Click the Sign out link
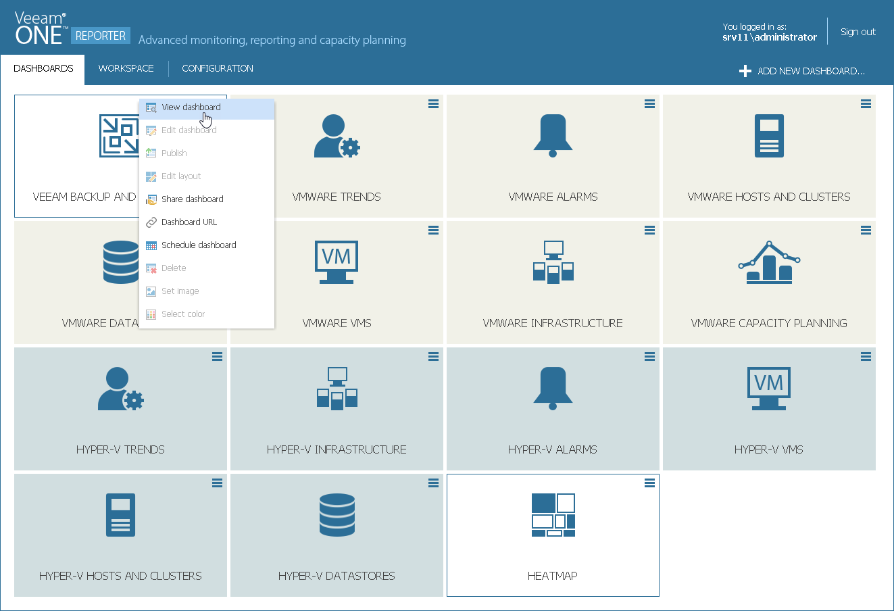The width and height of the screenshot is (894, 611). (x=858, y=32)
